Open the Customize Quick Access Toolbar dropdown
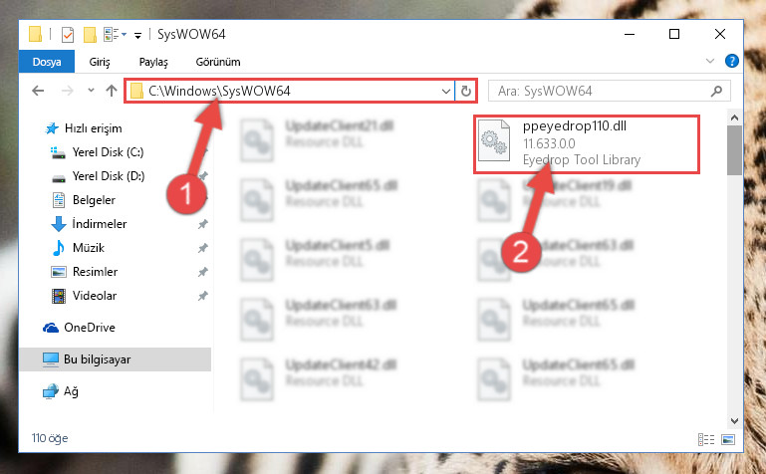 (x=138, y=35)
